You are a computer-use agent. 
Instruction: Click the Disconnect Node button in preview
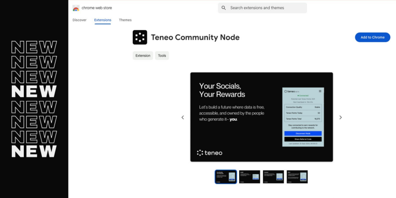[x=303, y=134]
